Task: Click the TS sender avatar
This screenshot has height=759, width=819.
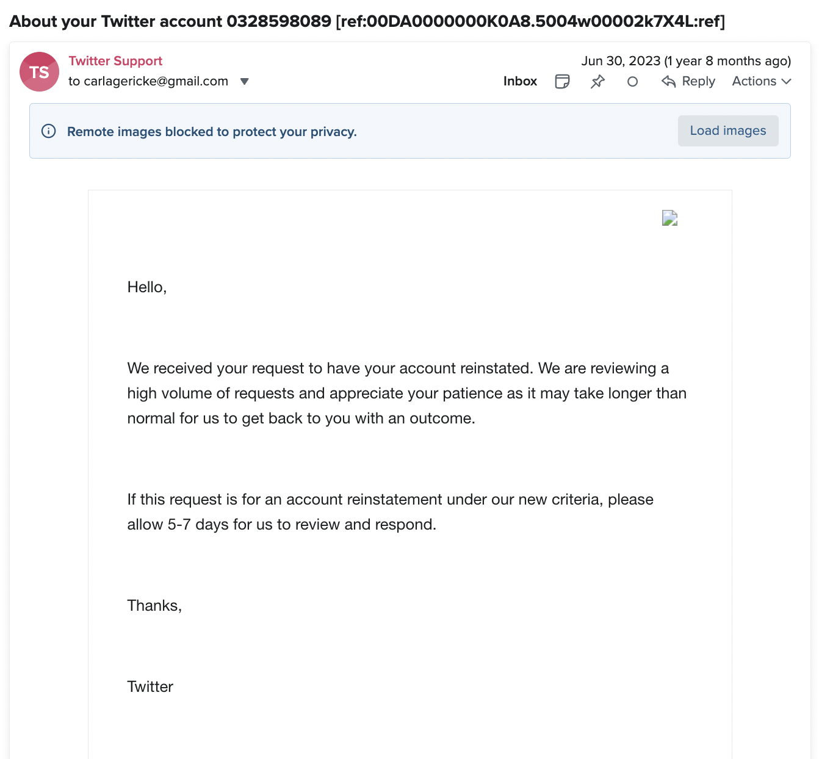Action: [40, 72]
